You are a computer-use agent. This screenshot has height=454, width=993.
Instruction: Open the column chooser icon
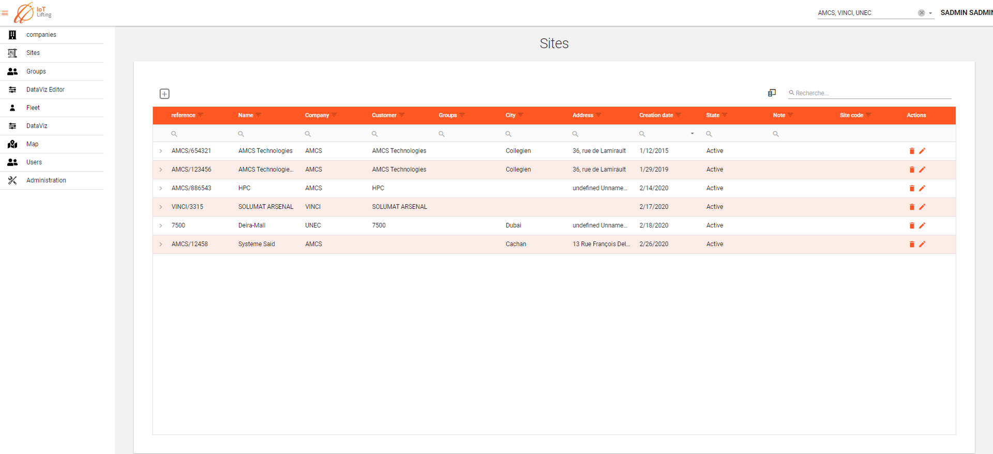(x=772, y=93)
